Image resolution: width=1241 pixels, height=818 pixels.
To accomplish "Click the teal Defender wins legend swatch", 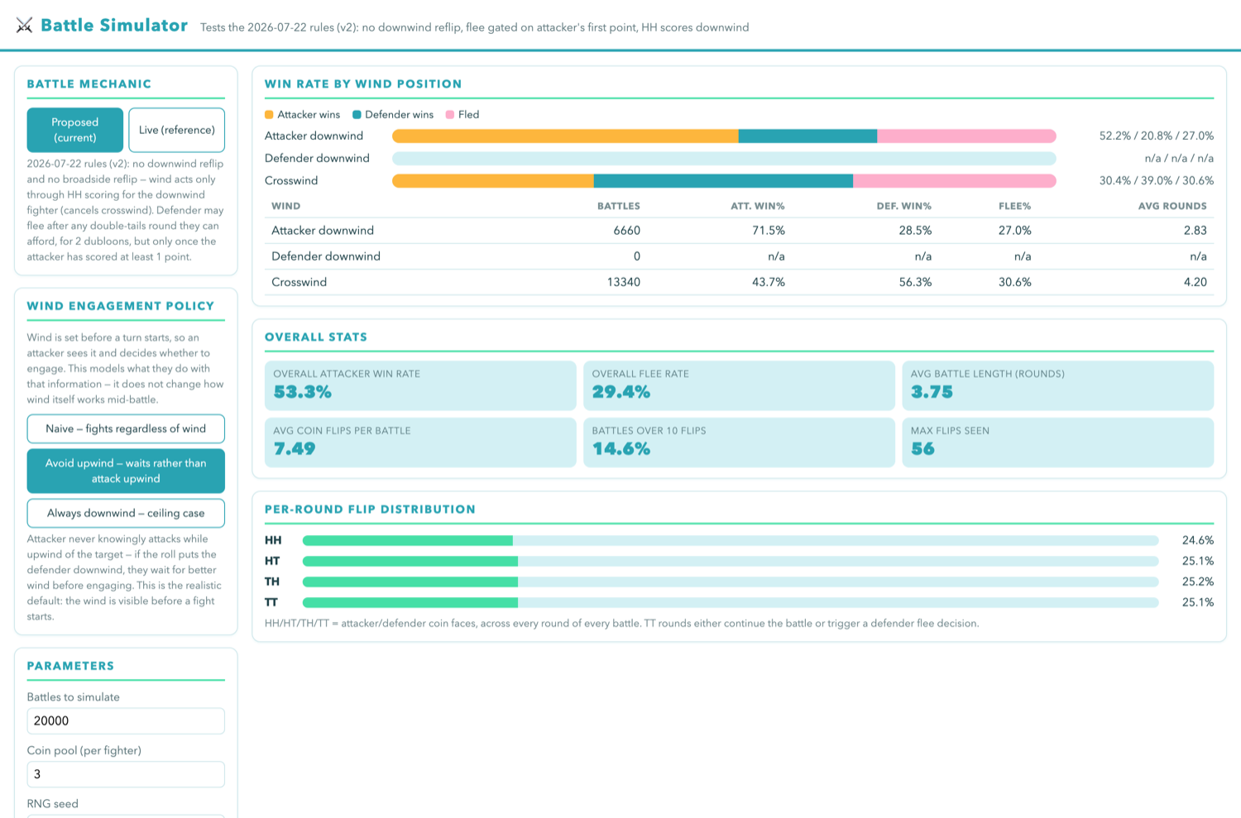I will point(357,115).
